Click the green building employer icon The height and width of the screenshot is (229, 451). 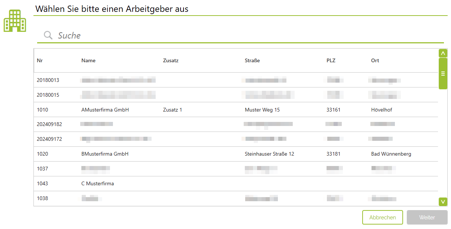(15, 21)
